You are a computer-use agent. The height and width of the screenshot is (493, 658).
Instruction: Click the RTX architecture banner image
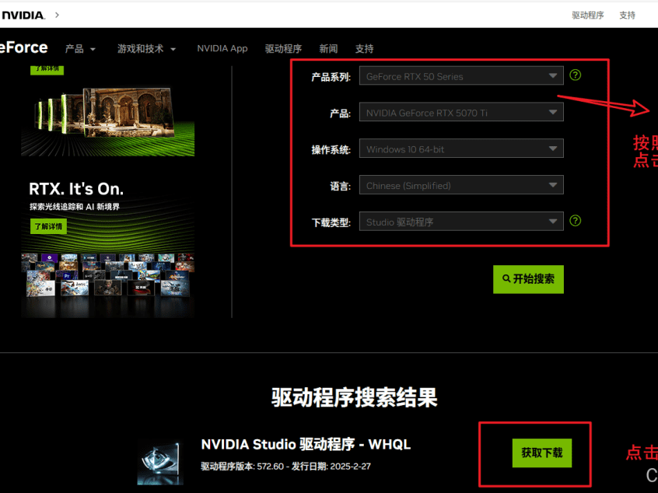[x=108, y=121]
